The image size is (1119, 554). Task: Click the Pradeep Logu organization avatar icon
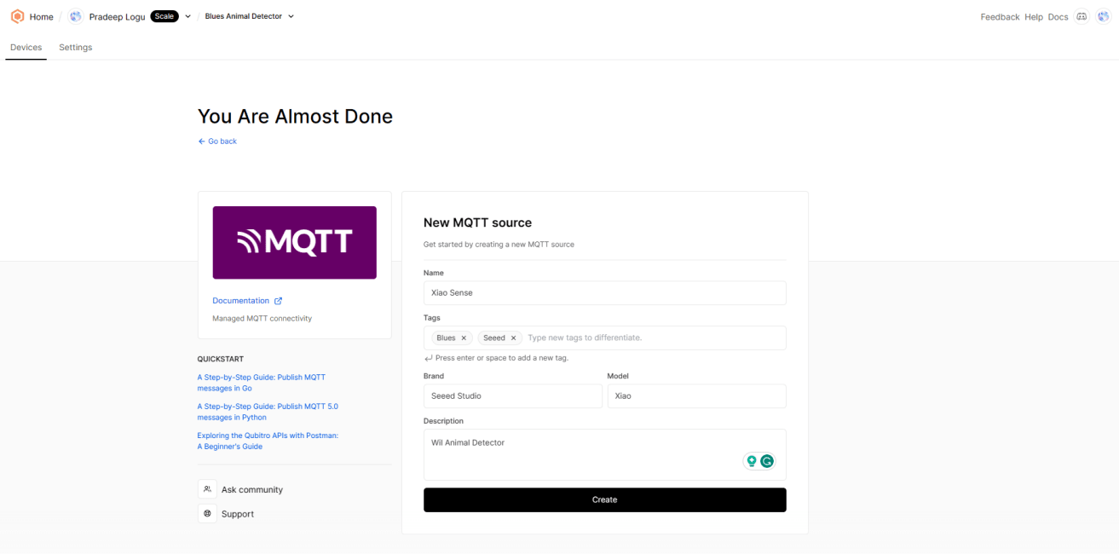pos(76,16)
